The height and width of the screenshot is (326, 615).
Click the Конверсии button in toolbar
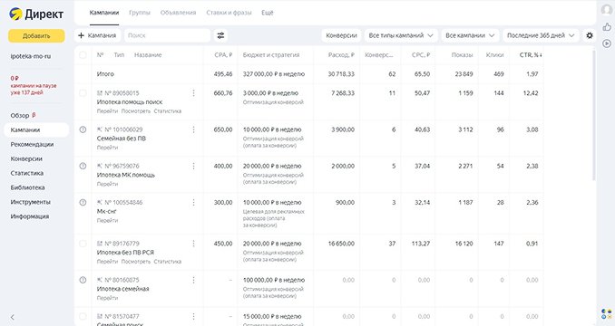pos(341,35)
